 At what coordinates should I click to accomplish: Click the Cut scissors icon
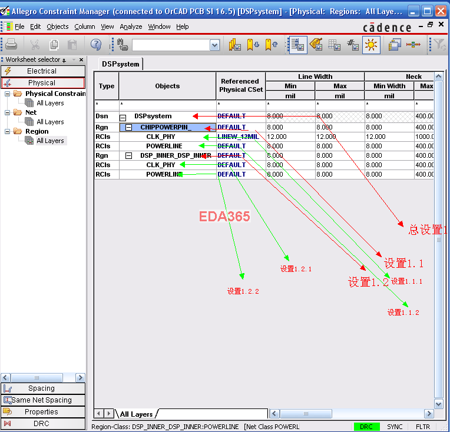35,45
